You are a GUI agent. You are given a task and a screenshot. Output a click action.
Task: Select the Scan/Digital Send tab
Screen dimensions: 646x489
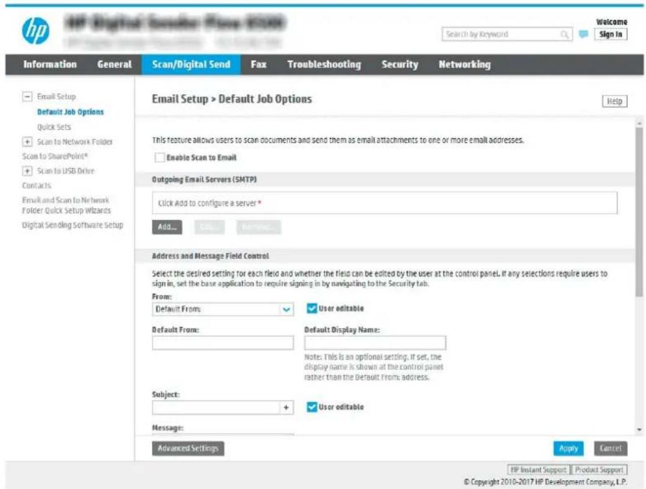click(191, 64)
